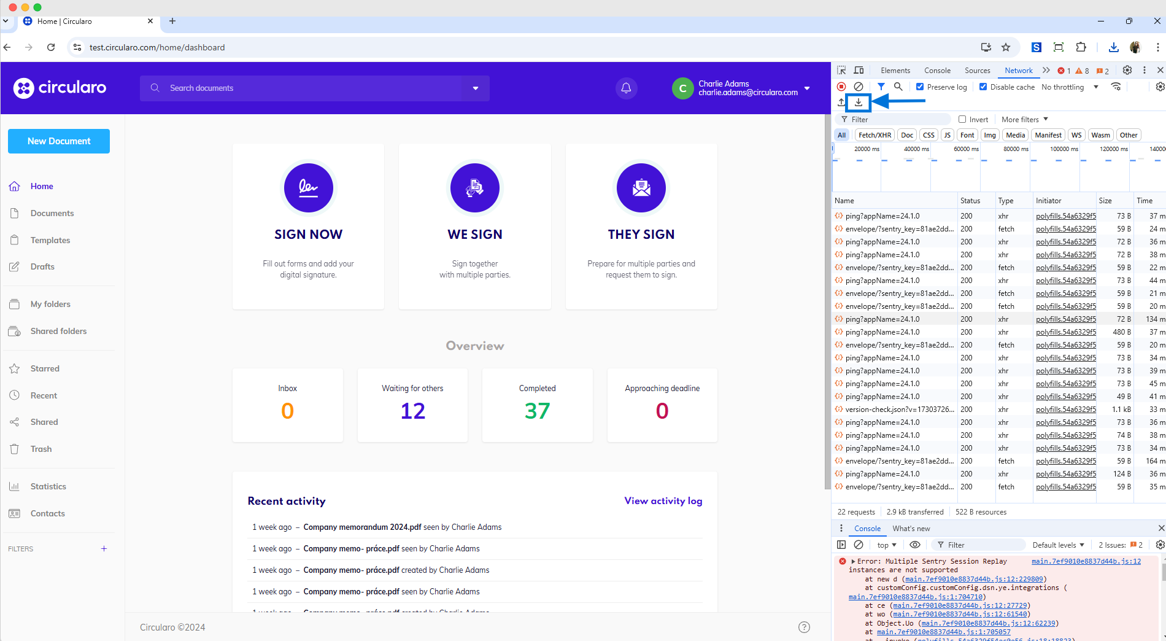Select the Fetch/XHR request filter
Screen dimensions: 1166x641
874,134
